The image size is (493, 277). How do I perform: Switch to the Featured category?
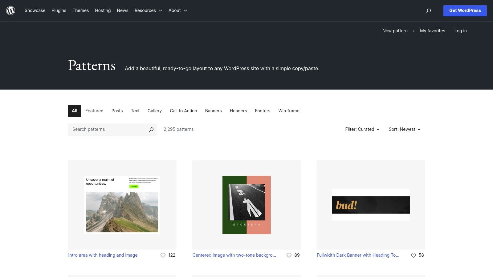(94, 111)
